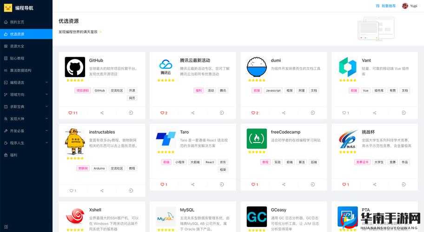Click the 腾讯云 cloud logo

tap(166, 67)
